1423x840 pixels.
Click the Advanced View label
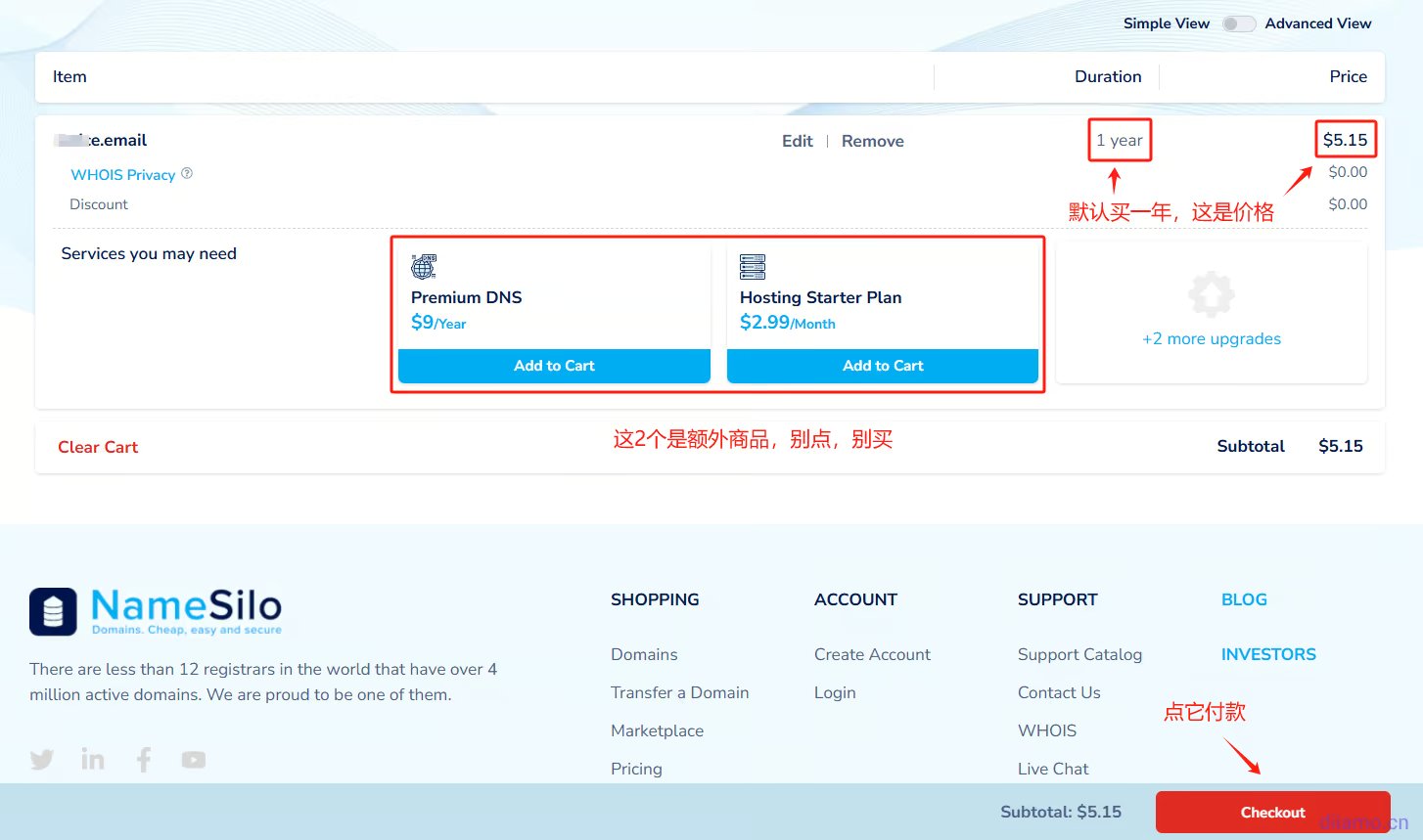(1318, 23)
